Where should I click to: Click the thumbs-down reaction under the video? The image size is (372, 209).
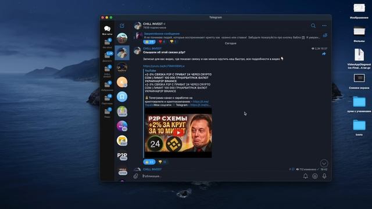(x=162, y=162)
